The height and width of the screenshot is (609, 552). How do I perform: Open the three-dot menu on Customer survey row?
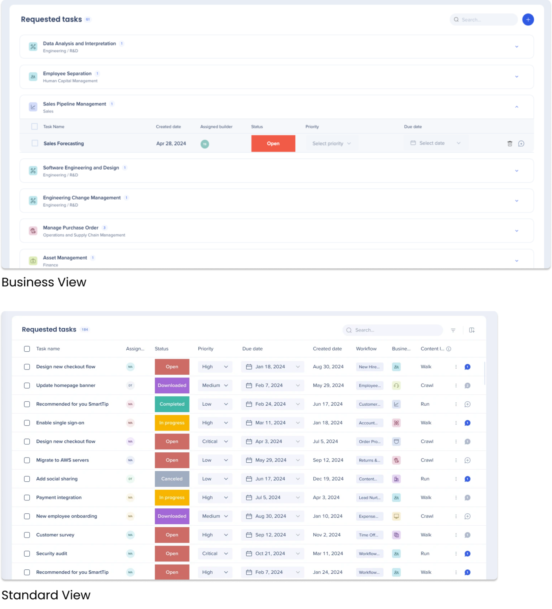click(x=456, y=534)
